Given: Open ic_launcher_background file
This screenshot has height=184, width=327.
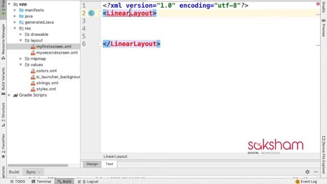Looking at the screenshot, I should tap(58, 77).
